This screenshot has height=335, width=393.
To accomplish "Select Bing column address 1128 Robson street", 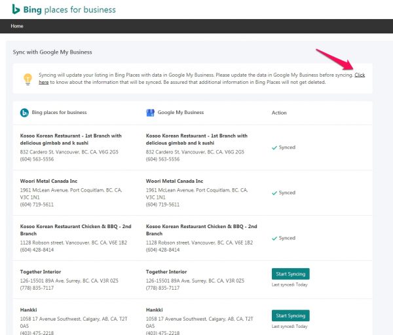I will (x=73, y=243).
